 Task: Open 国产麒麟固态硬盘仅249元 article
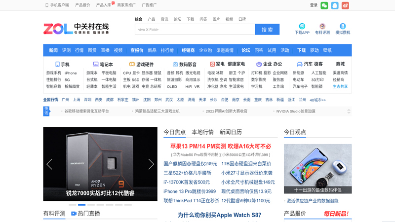click(190, 164)
